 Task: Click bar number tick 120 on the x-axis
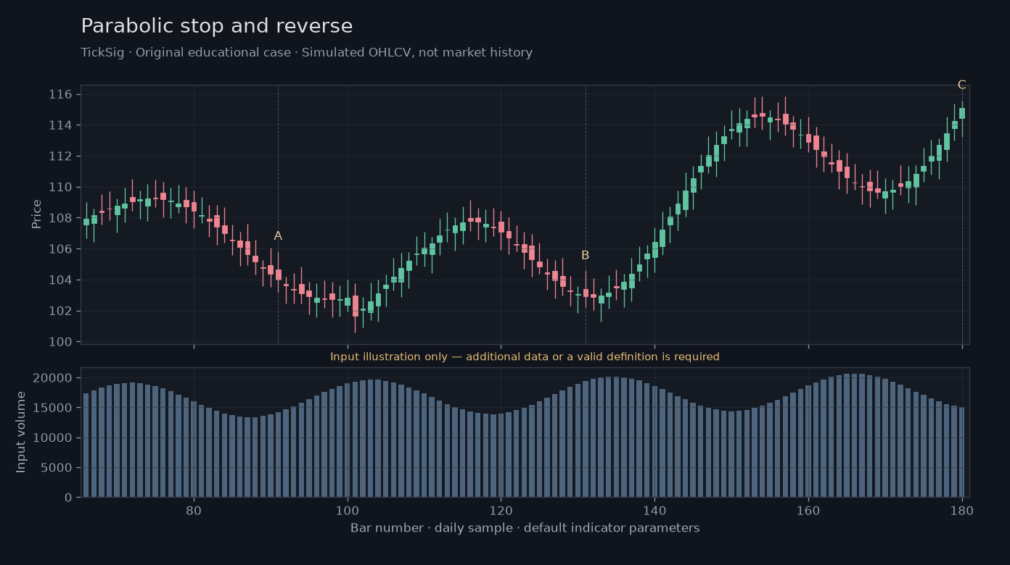tap(501, 509)
